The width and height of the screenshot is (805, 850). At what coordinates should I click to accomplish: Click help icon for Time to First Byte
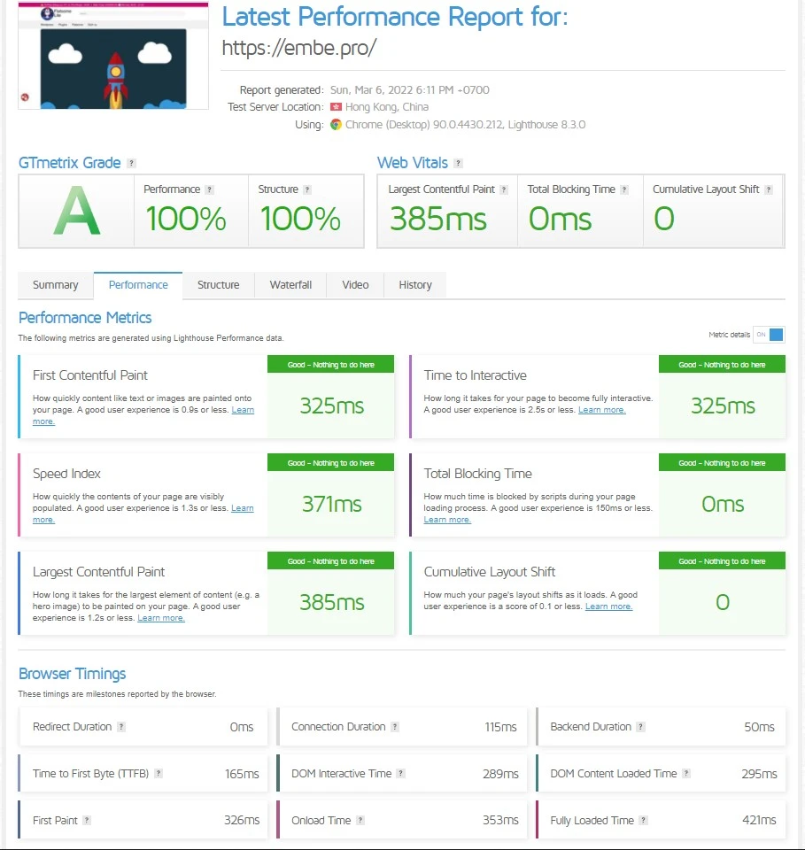[159, 774]
